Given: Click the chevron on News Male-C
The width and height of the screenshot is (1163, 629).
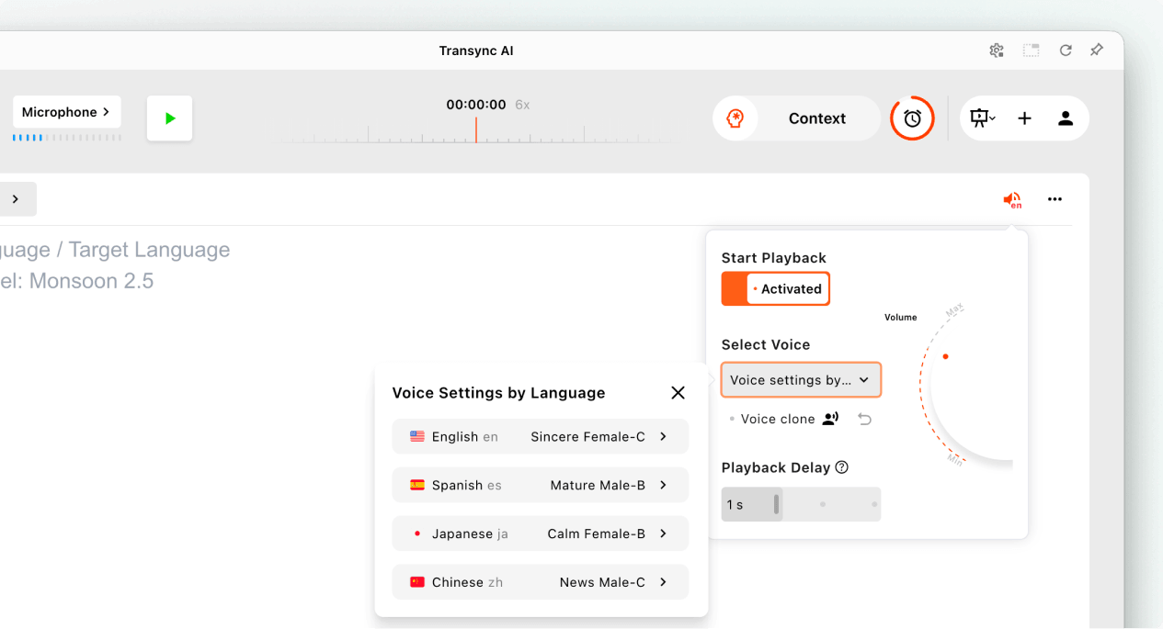Looking at the screenshot, I should click(663, 582).
